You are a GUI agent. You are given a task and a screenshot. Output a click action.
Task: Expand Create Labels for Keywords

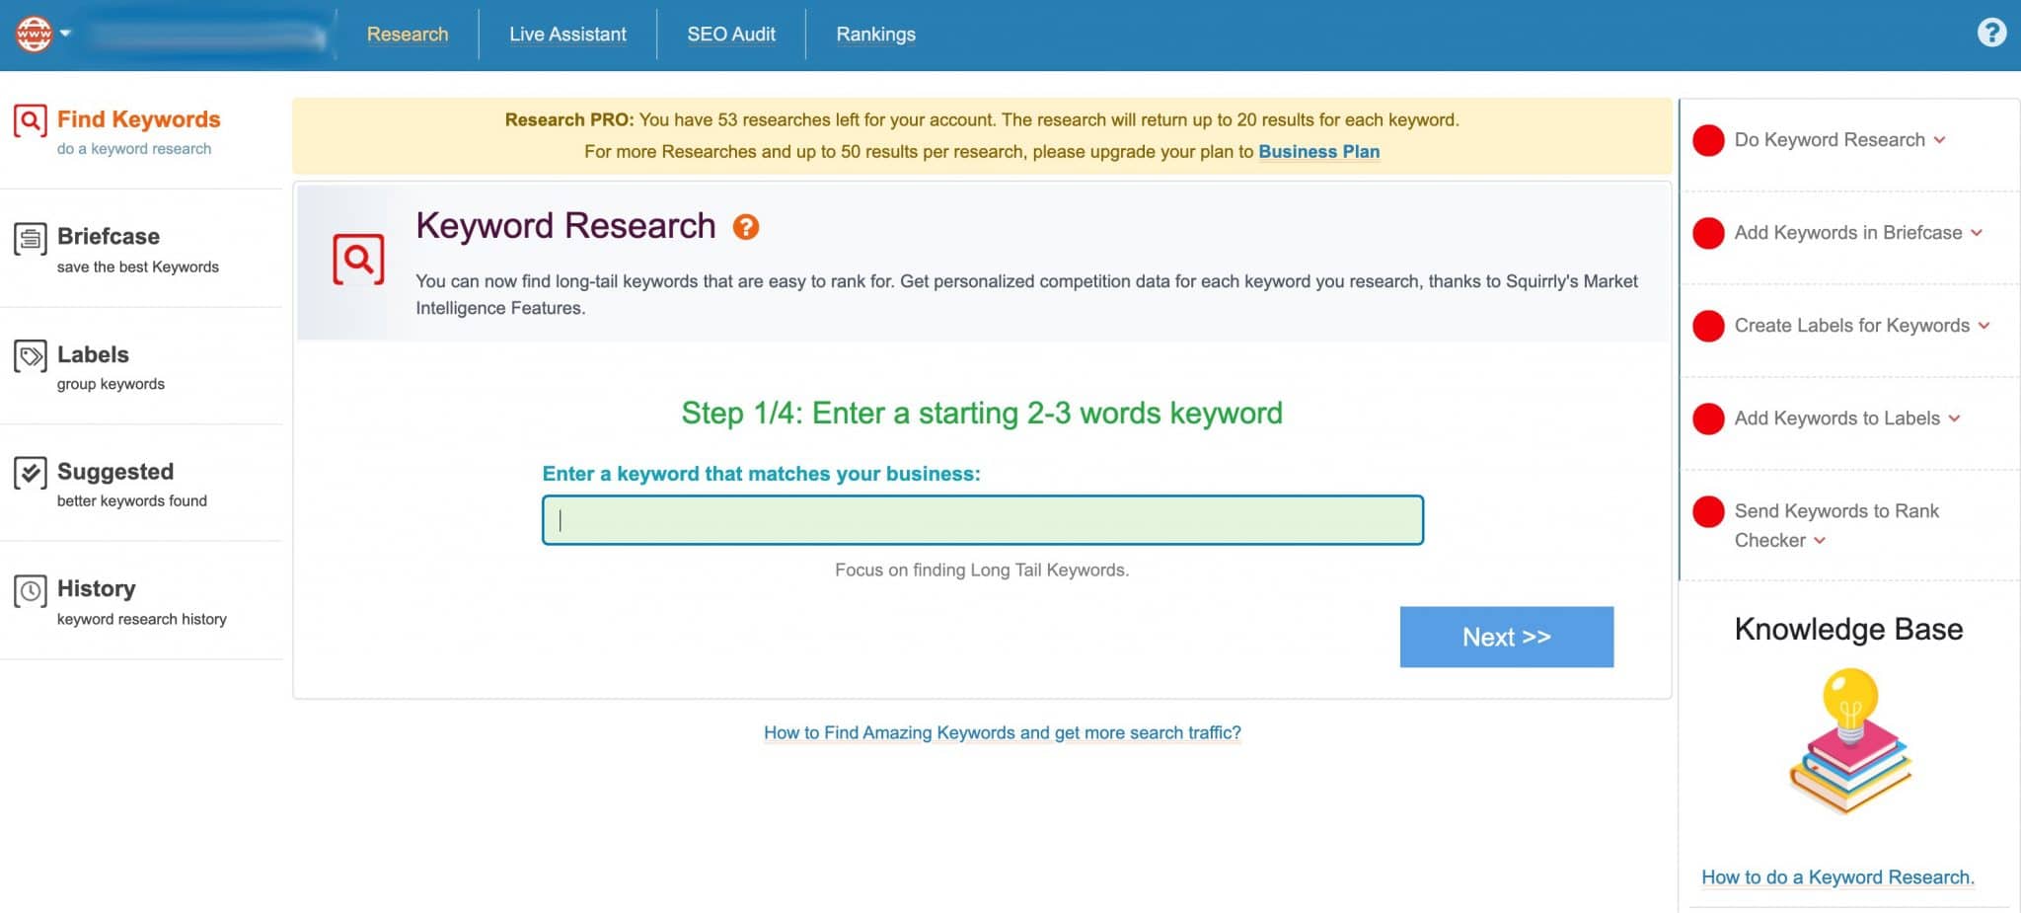tap(1983, 326)
